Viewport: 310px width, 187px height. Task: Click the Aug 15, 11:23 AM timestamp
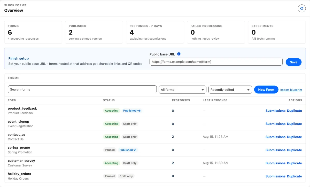[215, 137]
